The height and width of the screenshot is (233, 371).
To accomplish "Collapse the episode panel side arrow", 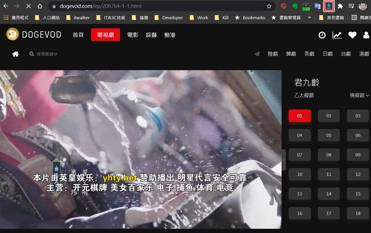I will point(284,160).
